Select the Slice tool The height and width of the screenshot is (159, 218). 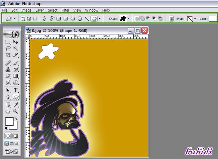click(16, 55)
